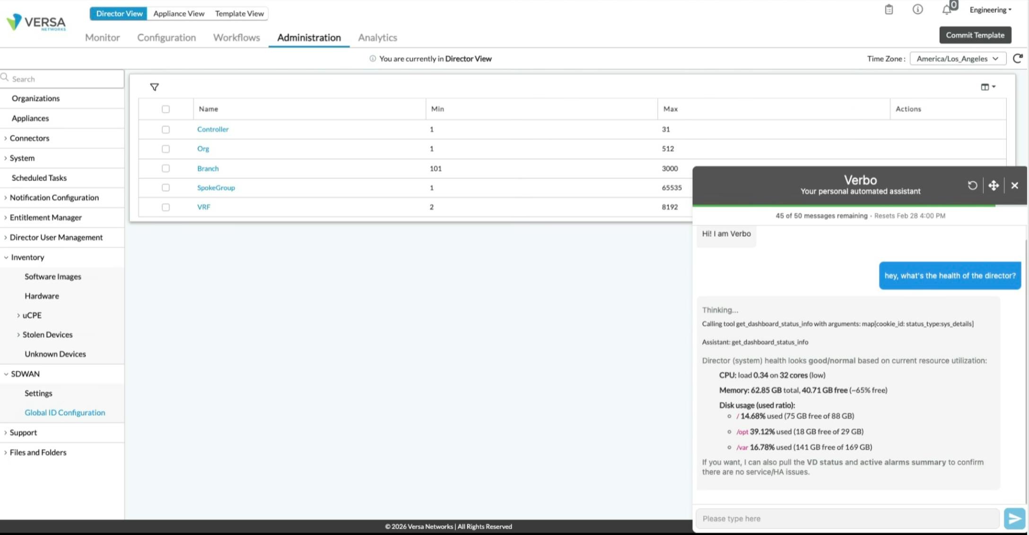Switch to the Analytics tab
The height and width of the screenshot is (535, 1029).
377,37
